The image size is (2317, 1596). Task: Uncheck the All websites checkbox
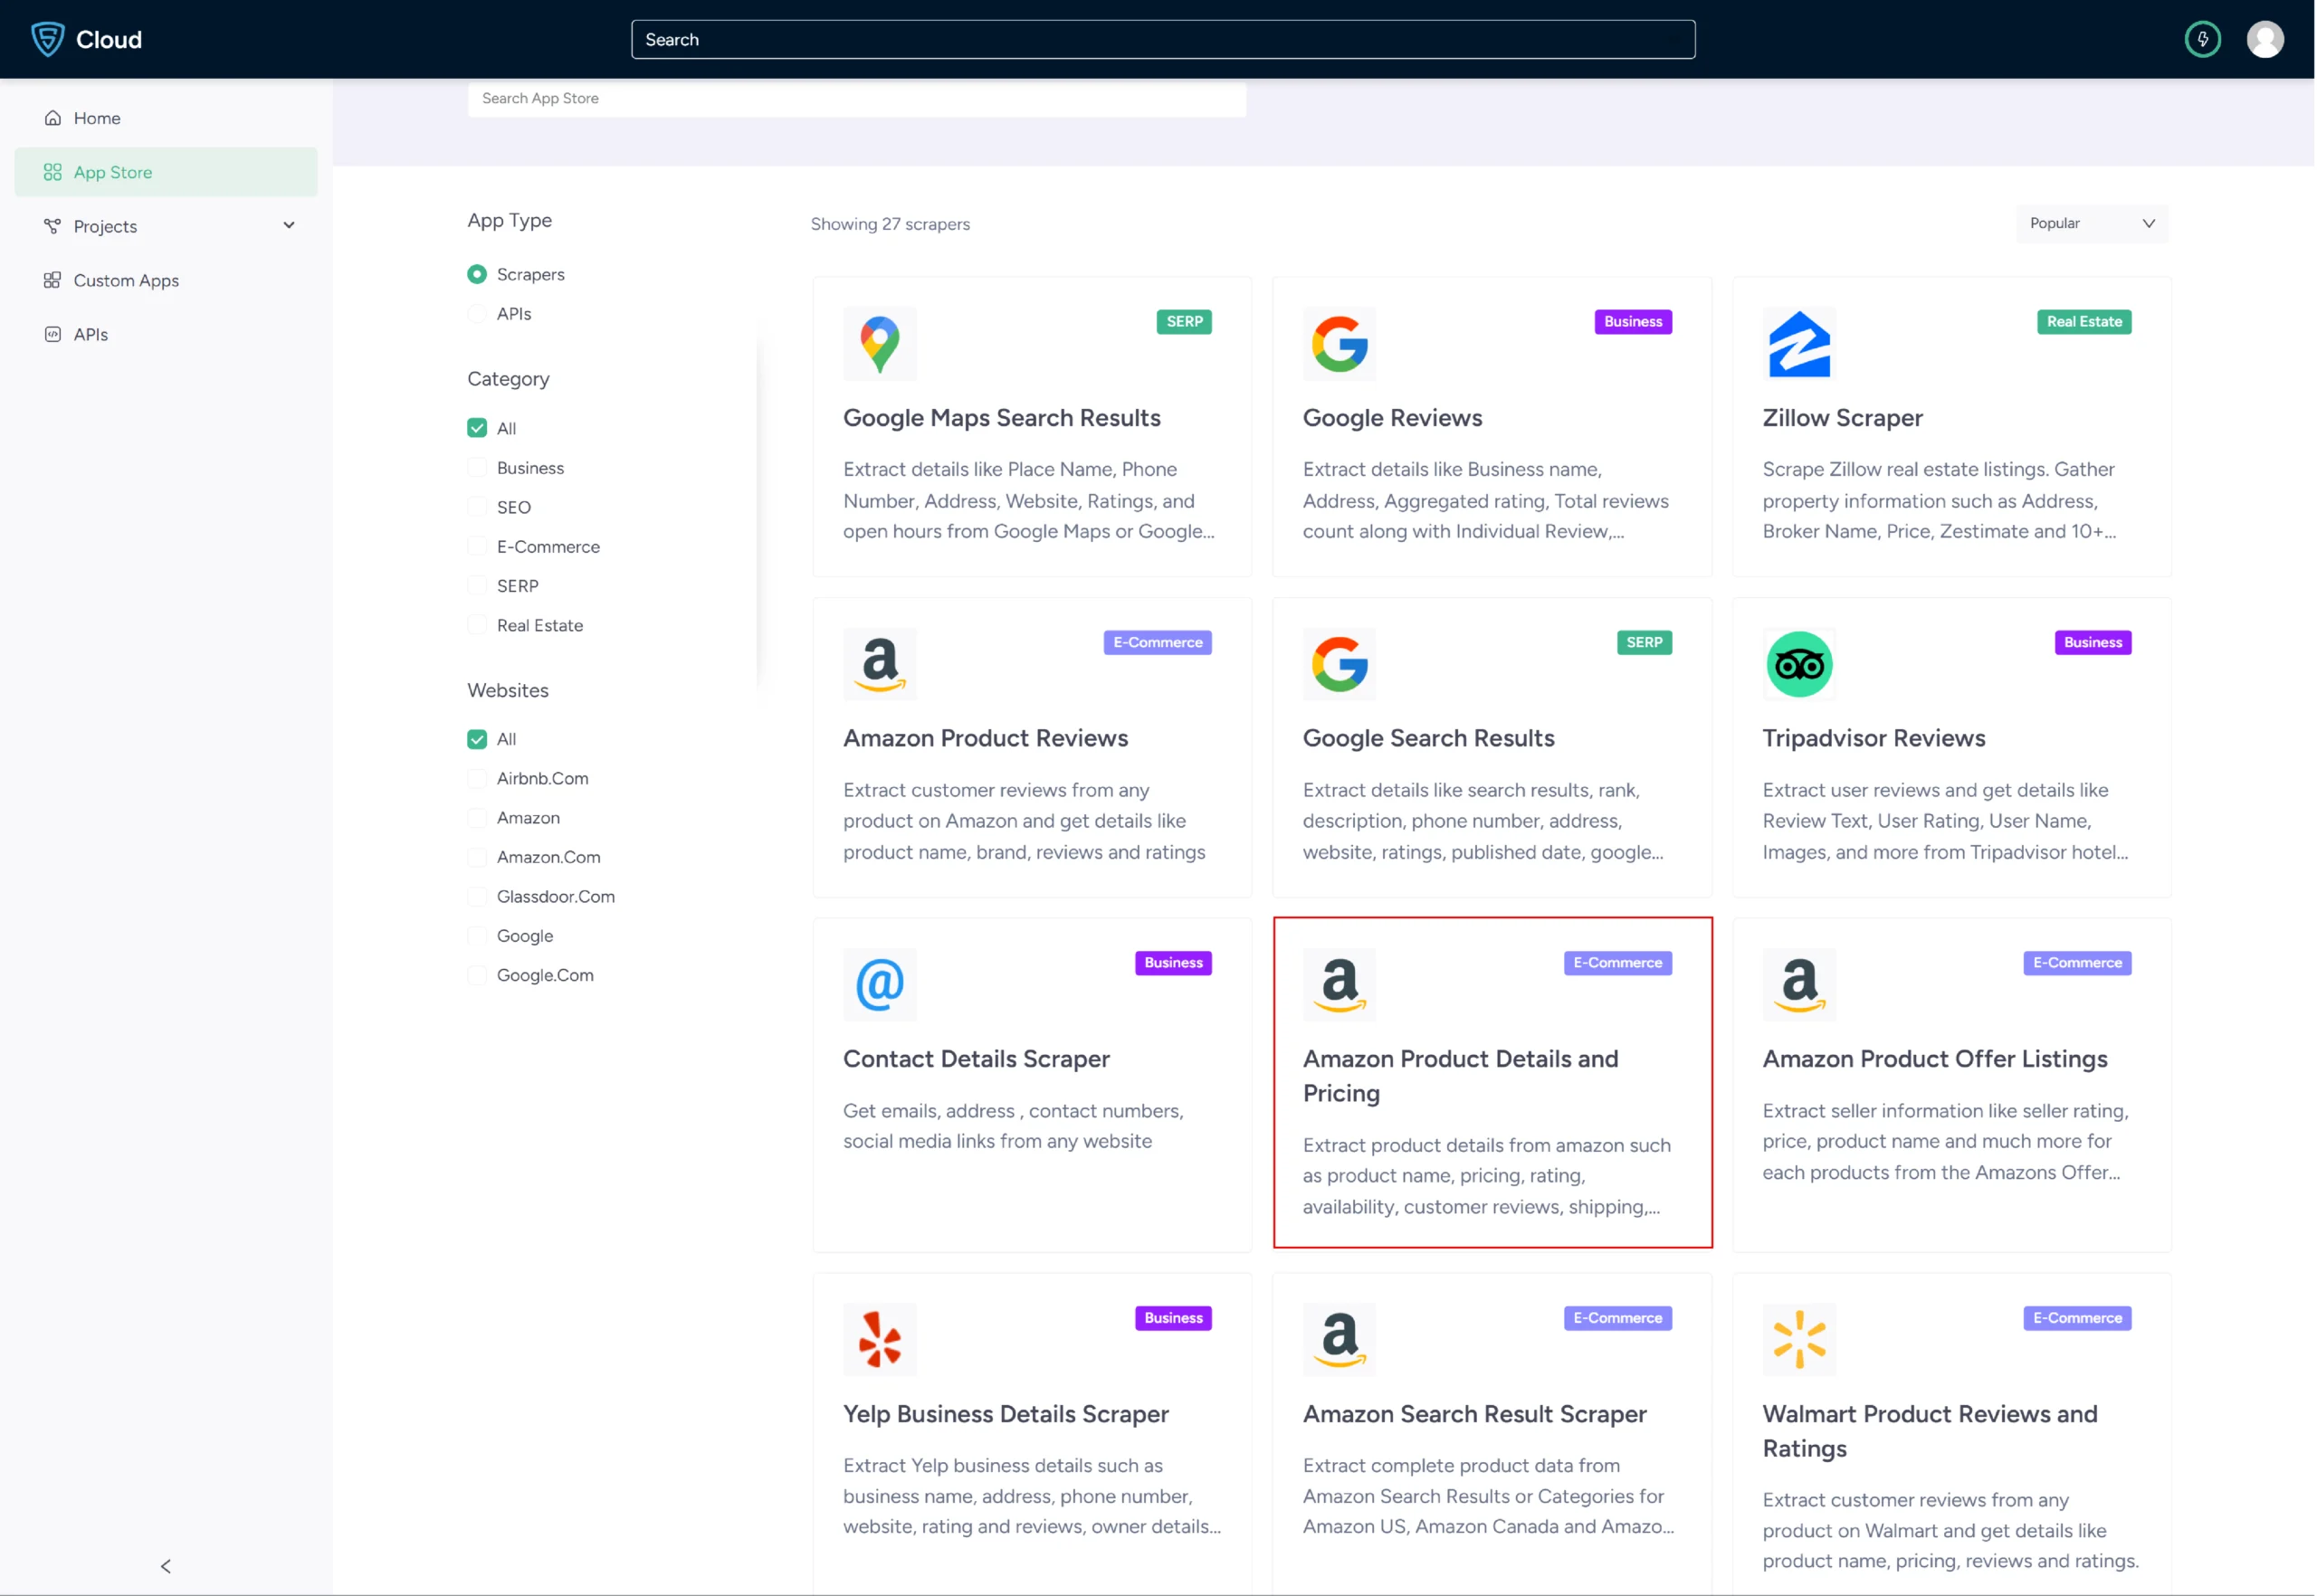477,739
